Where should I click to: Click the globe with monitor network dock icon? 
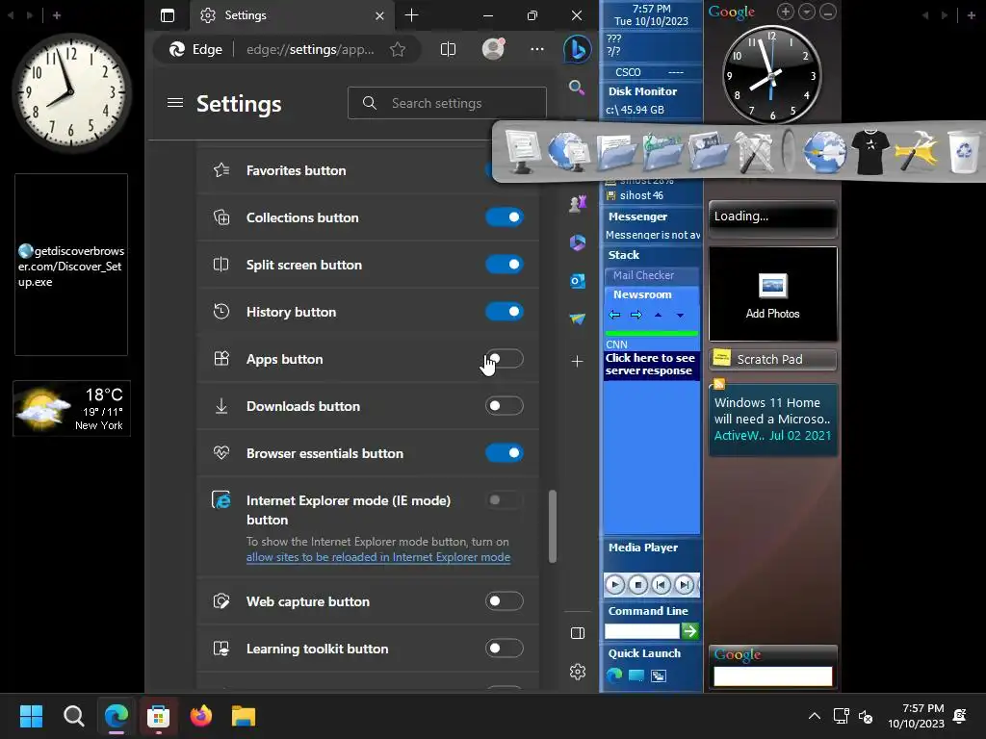click(x=568, y=151)
